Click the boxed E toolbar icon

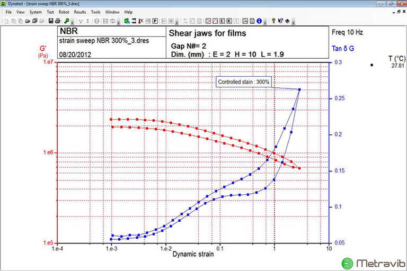tap(222, 21)
